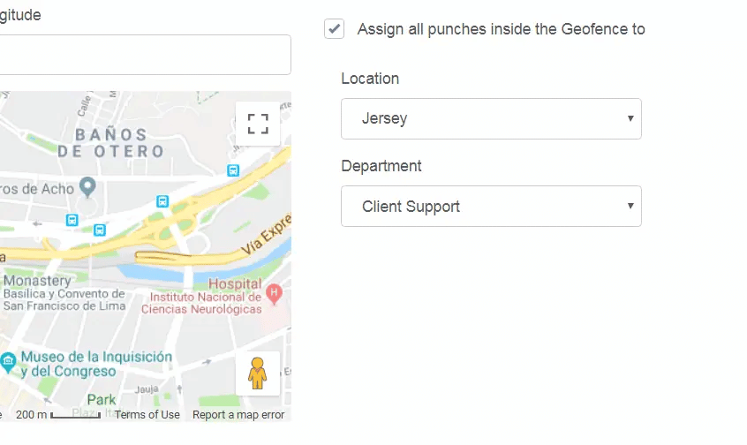Open the Location dropdown showing Jersey
The height and width of the screenshot is (445, 747).
(491, 118)
